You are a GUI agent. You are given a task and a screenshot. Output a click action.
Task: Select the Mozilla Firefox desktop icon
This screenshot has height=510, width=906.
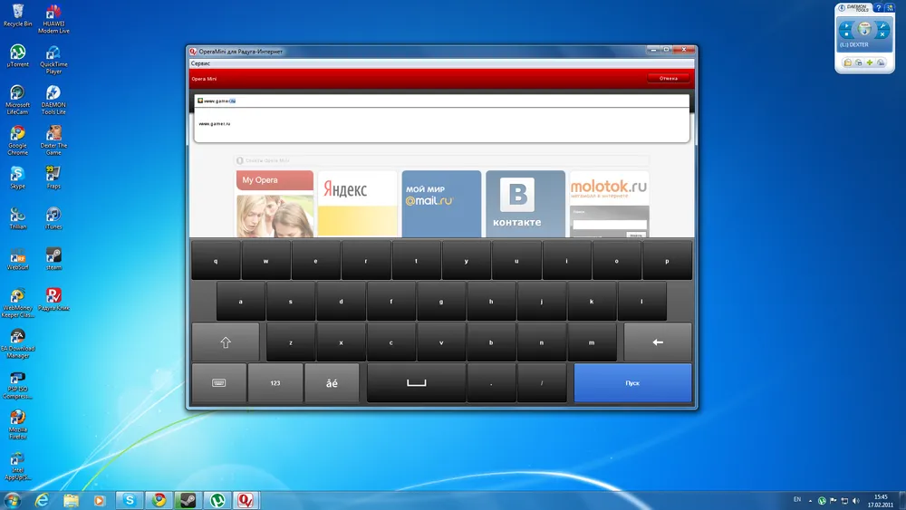18,425
